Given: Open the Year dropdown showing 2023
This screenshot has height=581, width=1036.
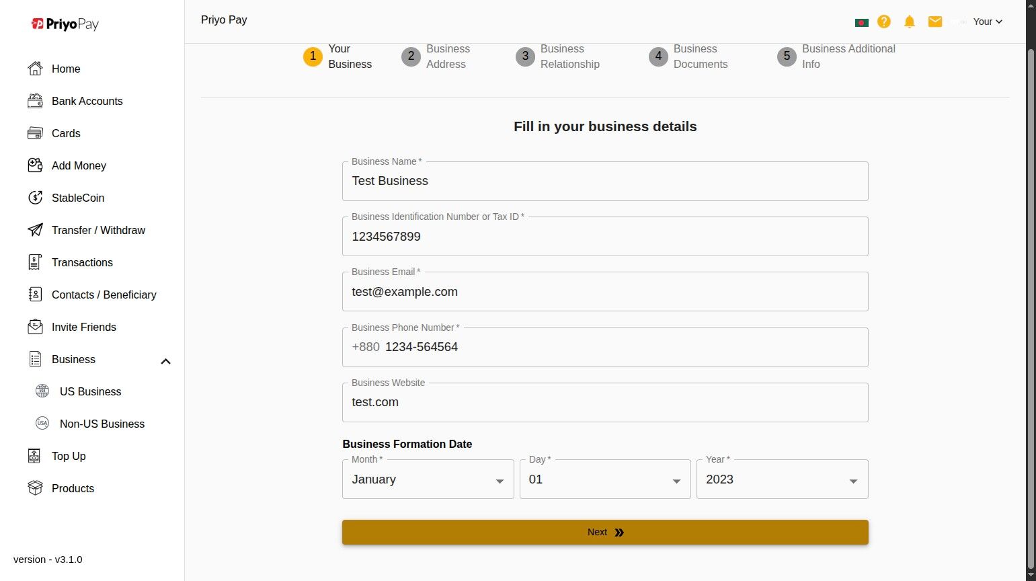Looking at the screenshot, I should pyautogui.click(x=782, y=479).
